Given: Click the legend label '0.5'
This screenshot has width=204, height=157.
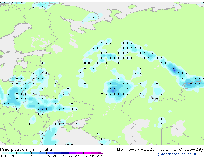Looking at the screenshot, I should pyautogui.click(x=11, y=156).
